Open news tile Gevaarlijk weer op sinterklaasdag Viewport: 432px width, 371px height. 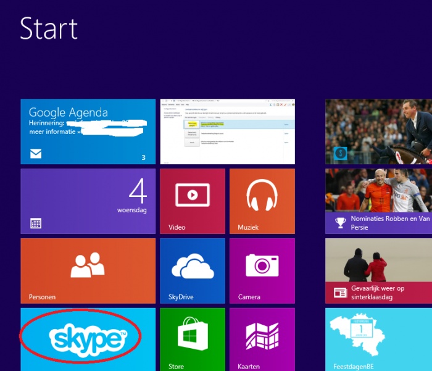coord(378,271)
